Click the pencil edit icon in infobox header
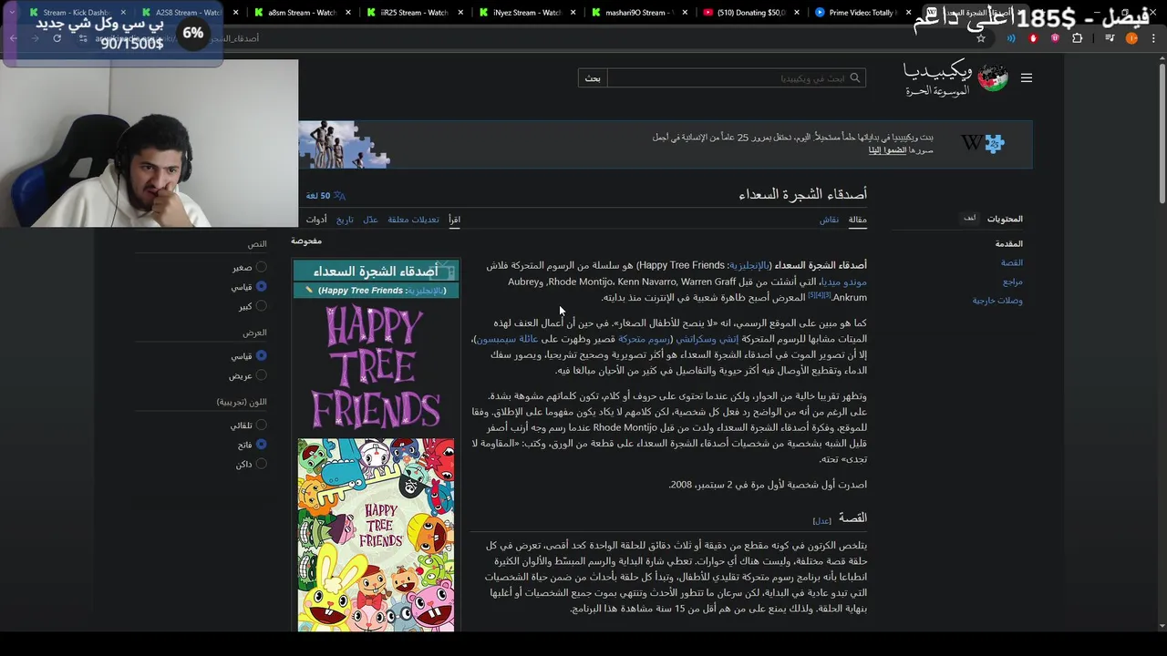 (309, 290)
